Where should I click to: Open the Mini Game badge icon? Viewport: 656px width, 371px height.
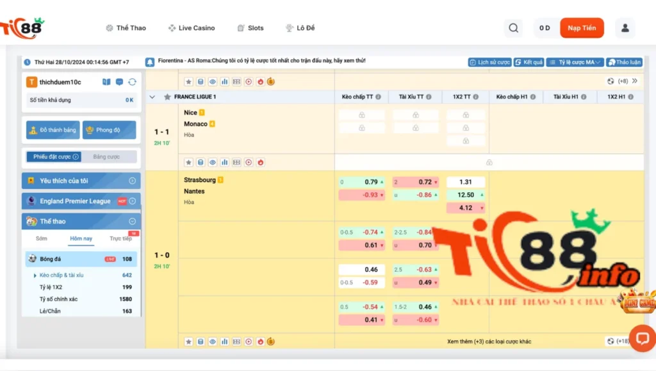[638, 302]
